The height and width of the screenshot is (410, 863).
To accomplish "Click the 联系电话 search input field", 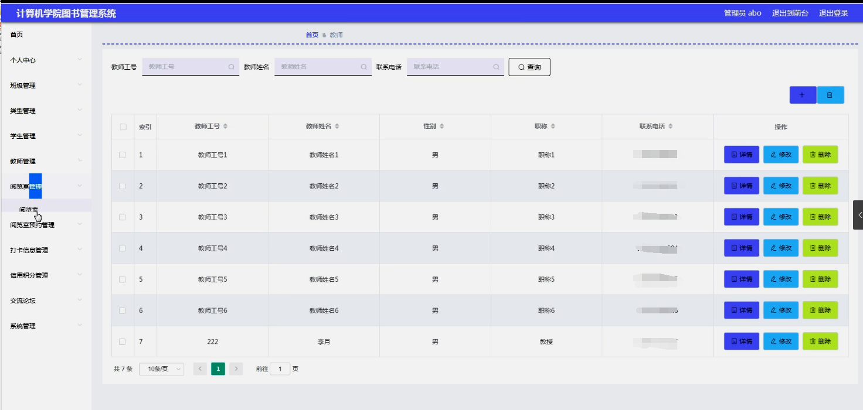I will click(456, 67).
